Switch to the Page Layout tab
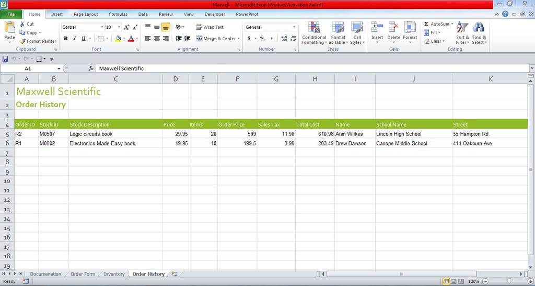The height and width of the screenshot is (286, 535). pyautogui.click(x=86, y=14)
